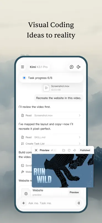
Task: Open the folder icon in Preview toolbar
Action: pos(64,150)
